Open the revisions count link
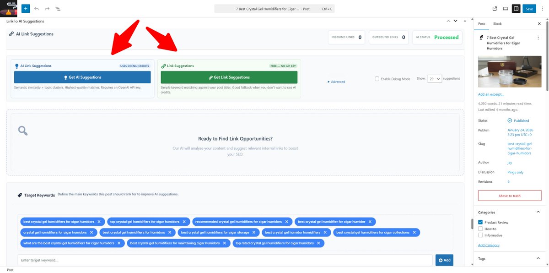Screen dimensions: 549x273 pos(508,182)
